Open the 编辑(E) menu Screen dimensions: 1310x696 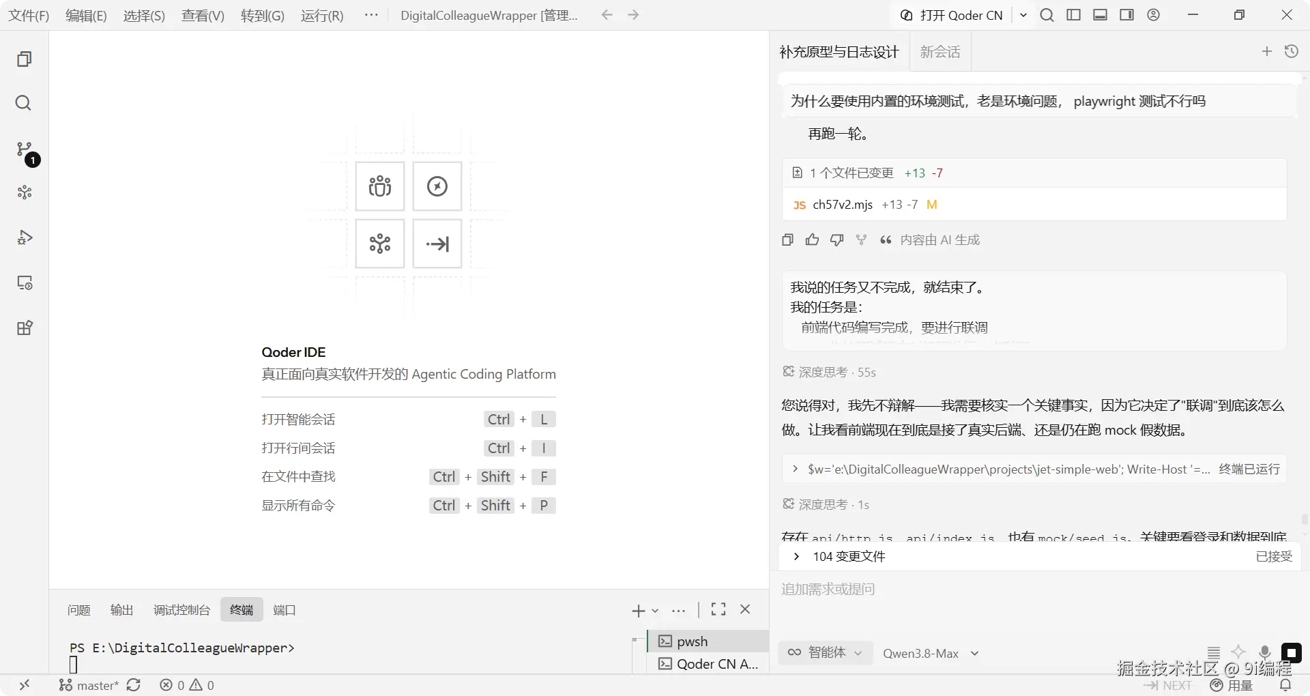(86, 16)
